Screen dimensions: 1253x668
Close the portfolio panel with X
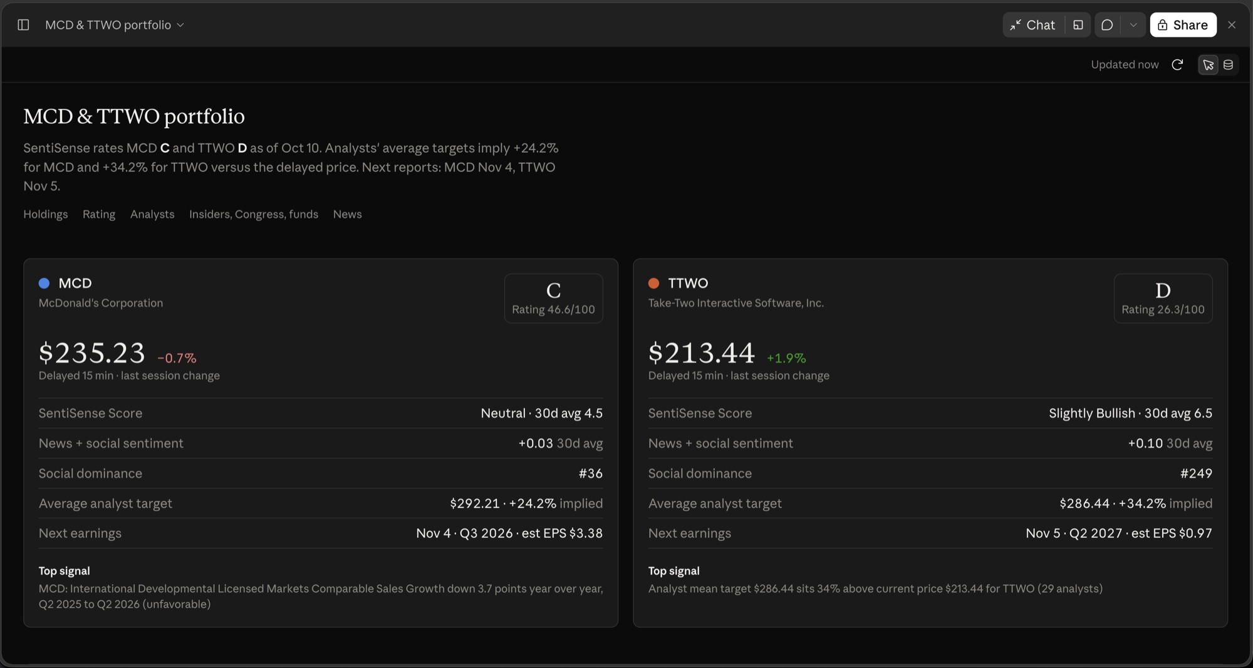1232,25
